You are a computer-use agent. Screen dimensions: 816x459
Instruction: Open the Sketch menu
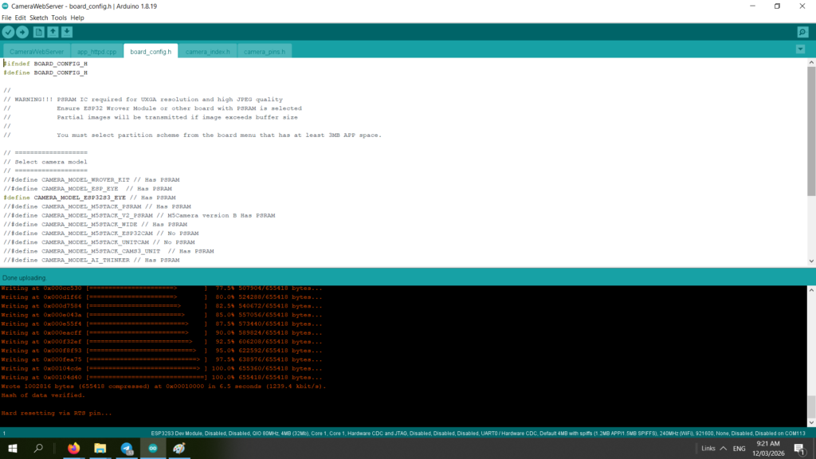pyautogui.click(x=38, y=18)
